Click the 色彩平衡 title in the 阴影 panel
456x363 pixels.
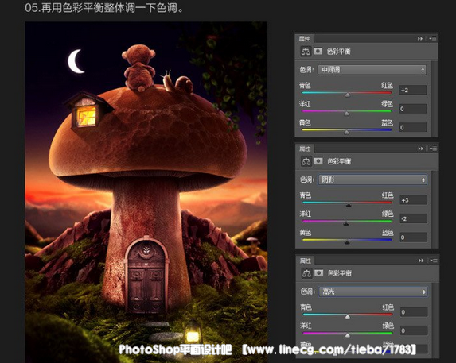point(339,161)
